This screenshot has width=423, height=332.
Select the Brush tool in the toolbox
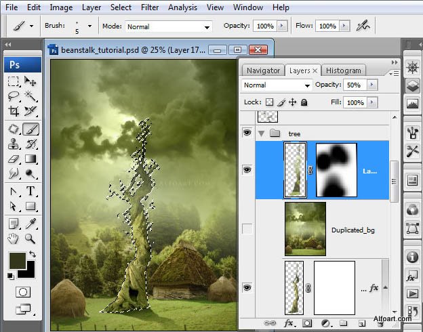point(31,129)
